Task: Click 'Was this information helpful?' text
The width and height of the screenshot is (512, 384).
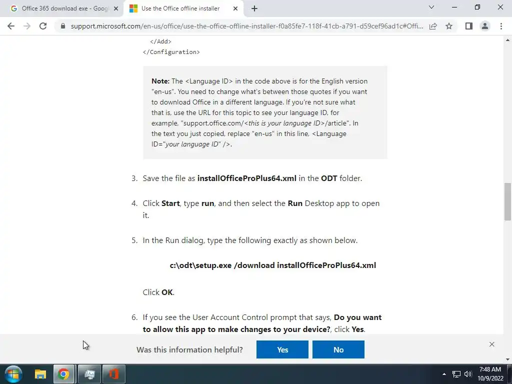Action: point(189,349)
